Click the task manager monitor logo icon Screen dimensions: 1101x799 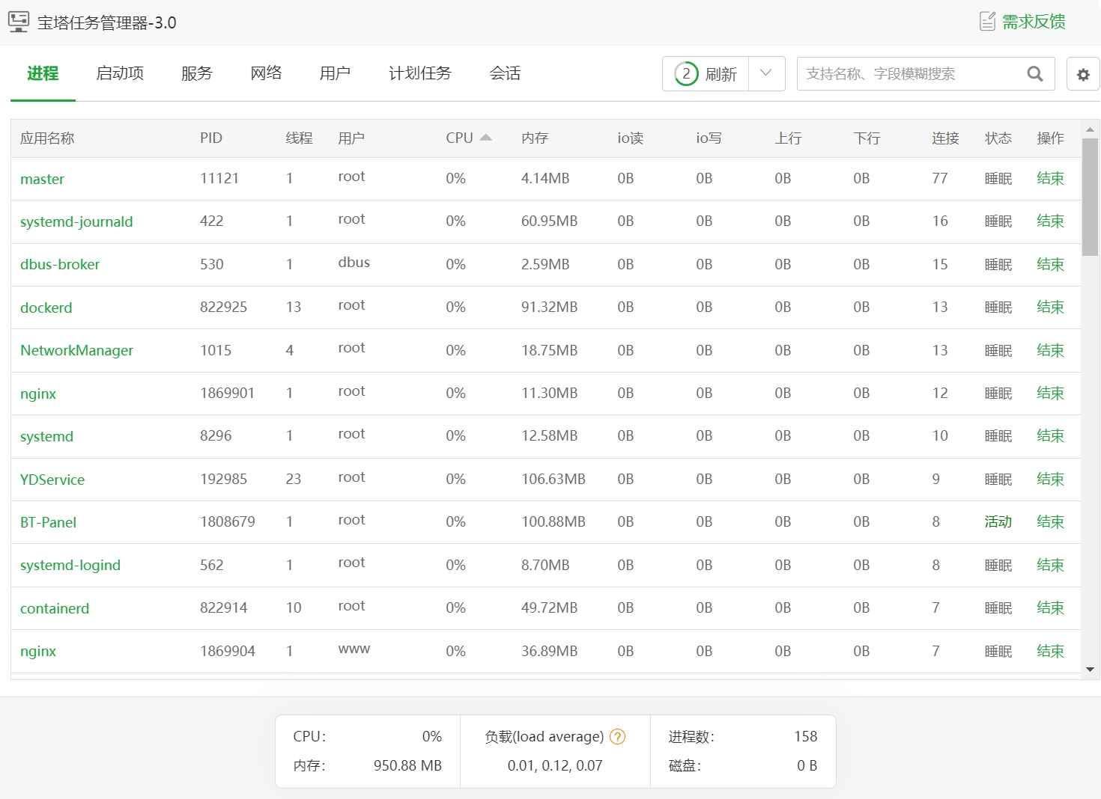pos(19,22)
